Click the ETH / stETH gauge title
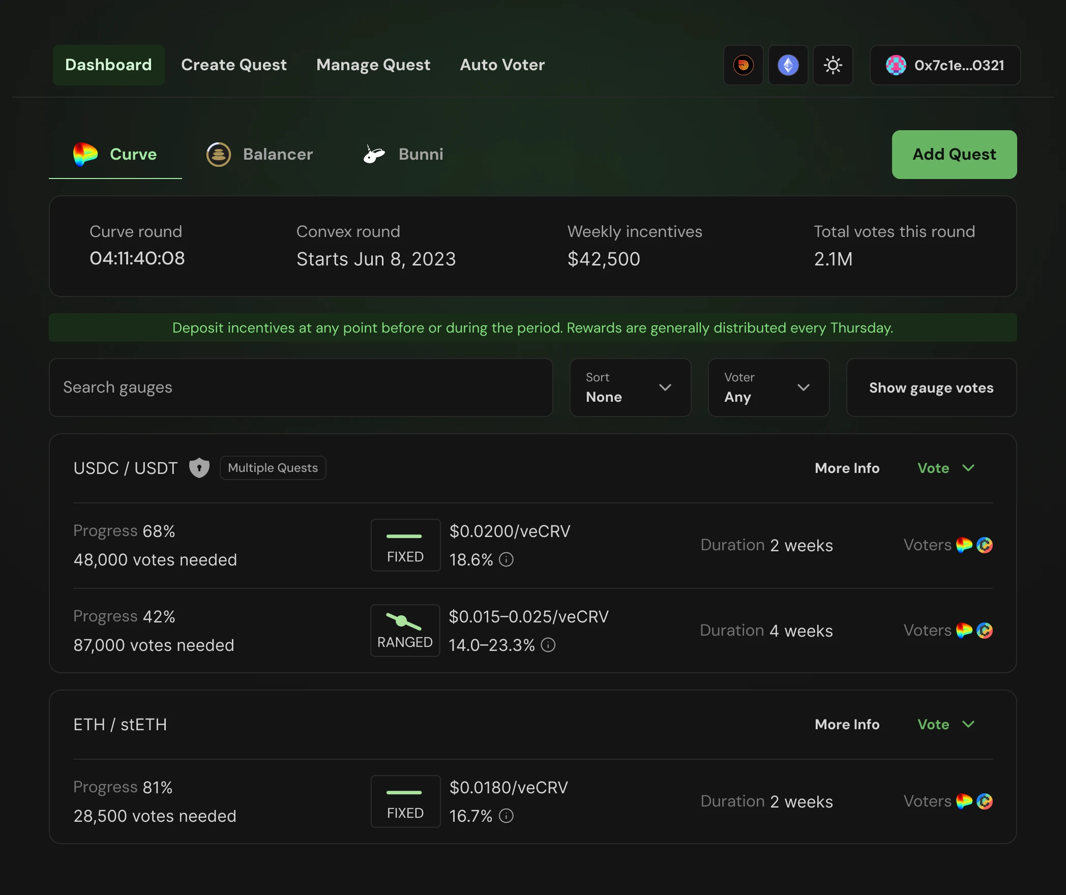 (x=121, y=724)
